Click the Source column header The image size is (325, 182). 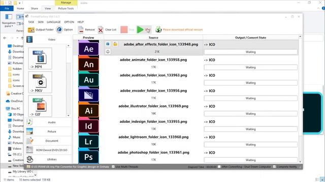click(x=153, y=37)
